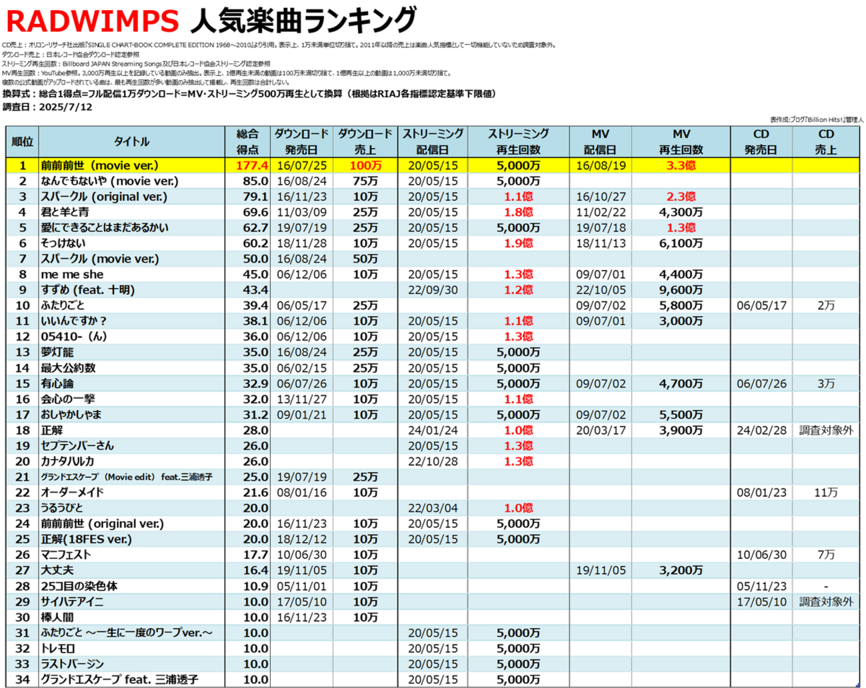Click the survey date '調査日 : 2025/7/12'
866x688 pixels.
[47, 107]
